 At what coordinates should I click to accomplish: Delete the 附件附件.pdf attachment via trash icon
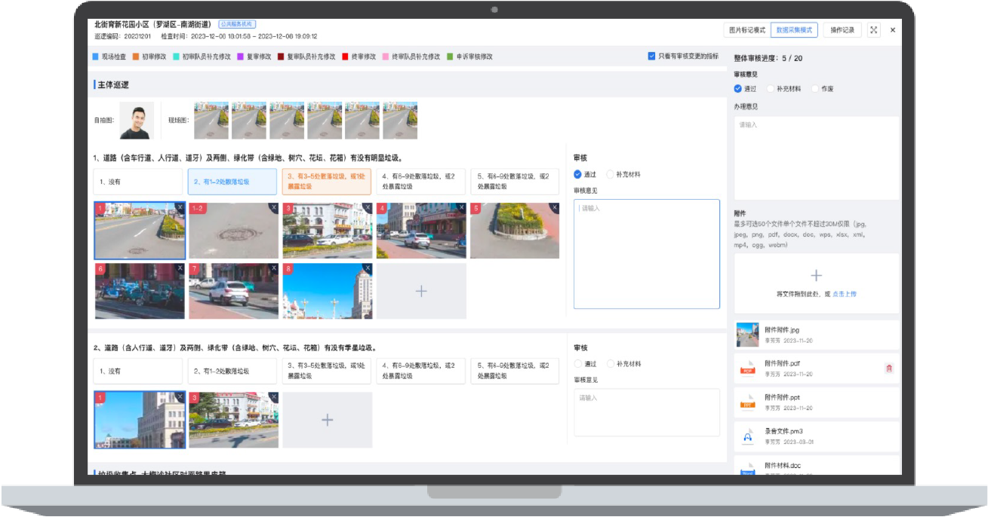click(888, 369)
